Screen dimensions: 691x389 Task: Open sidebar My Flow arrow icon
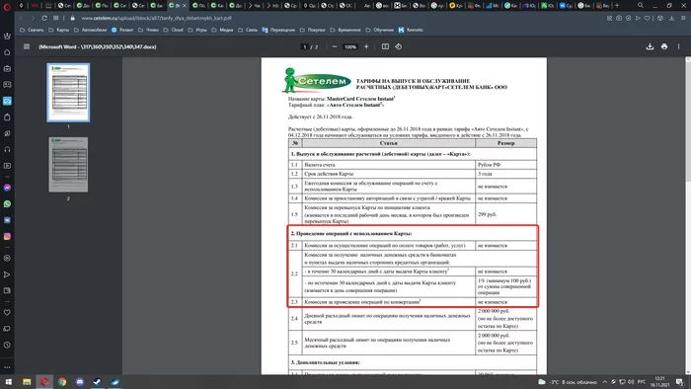click(7, 274)
